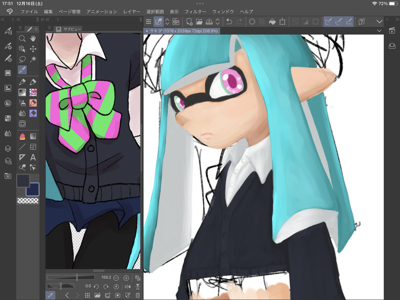The image size is (400, 300).
Task: Open the Layer palette from left sidebar
Action: (8, 148)
